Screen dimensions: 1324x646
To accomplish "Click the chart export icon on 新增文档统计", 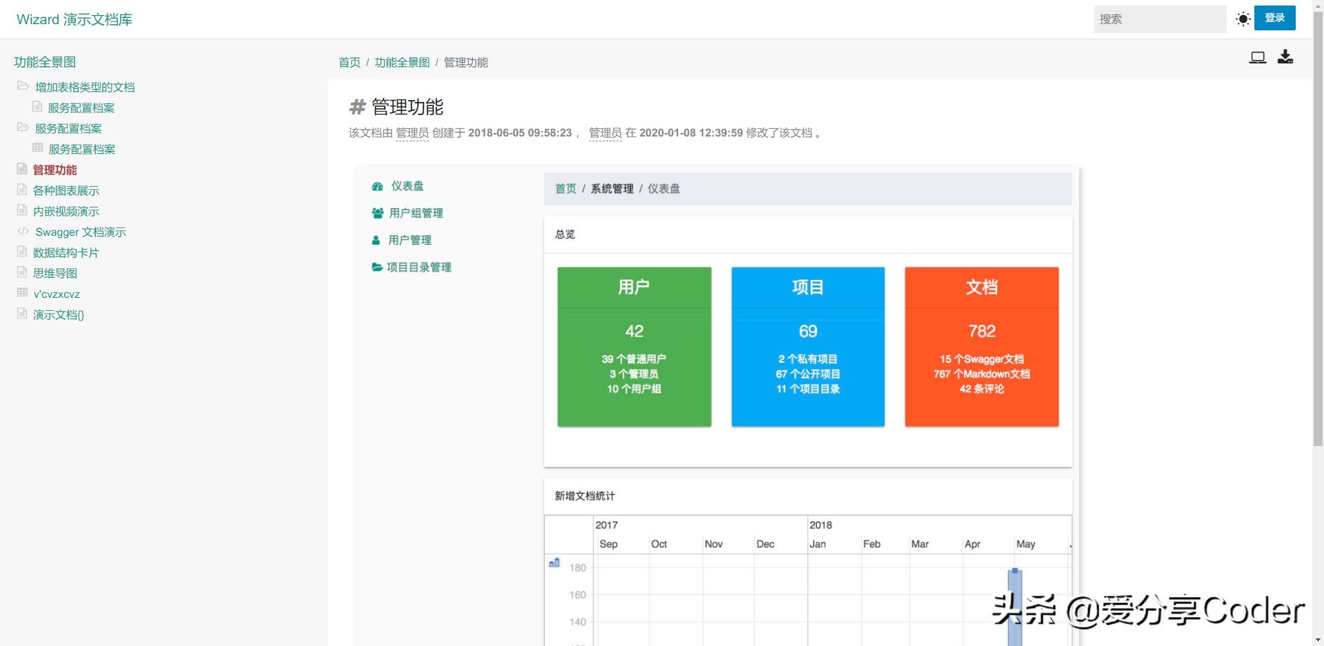I will click(554, 563).
